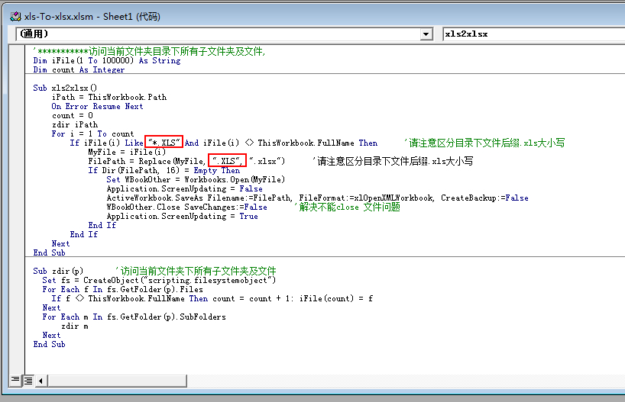Viewport: 625px width, 402px height.
Task: Click 'MyFile = iFile(i)' line
Action: [127, 152]
